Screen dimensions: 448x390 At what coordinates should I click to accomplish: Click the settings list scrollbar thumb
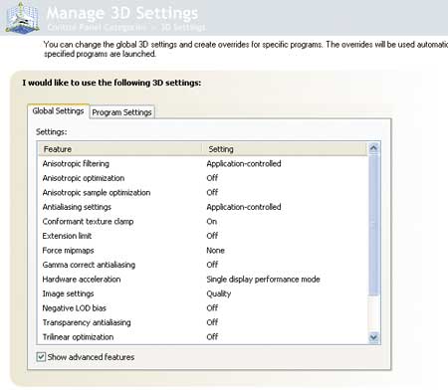coord(373,225)
